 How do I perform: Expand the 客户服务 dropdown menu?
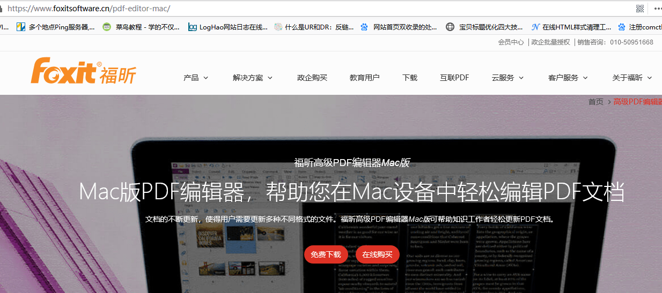point(568,78)
